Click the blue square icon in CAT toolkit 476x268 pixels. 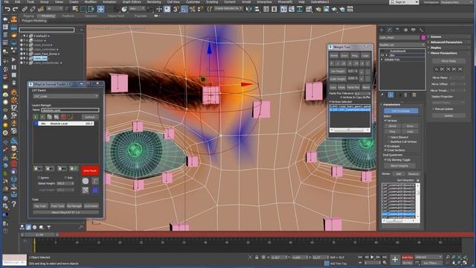pyautogui.click(x=95, y=191)
